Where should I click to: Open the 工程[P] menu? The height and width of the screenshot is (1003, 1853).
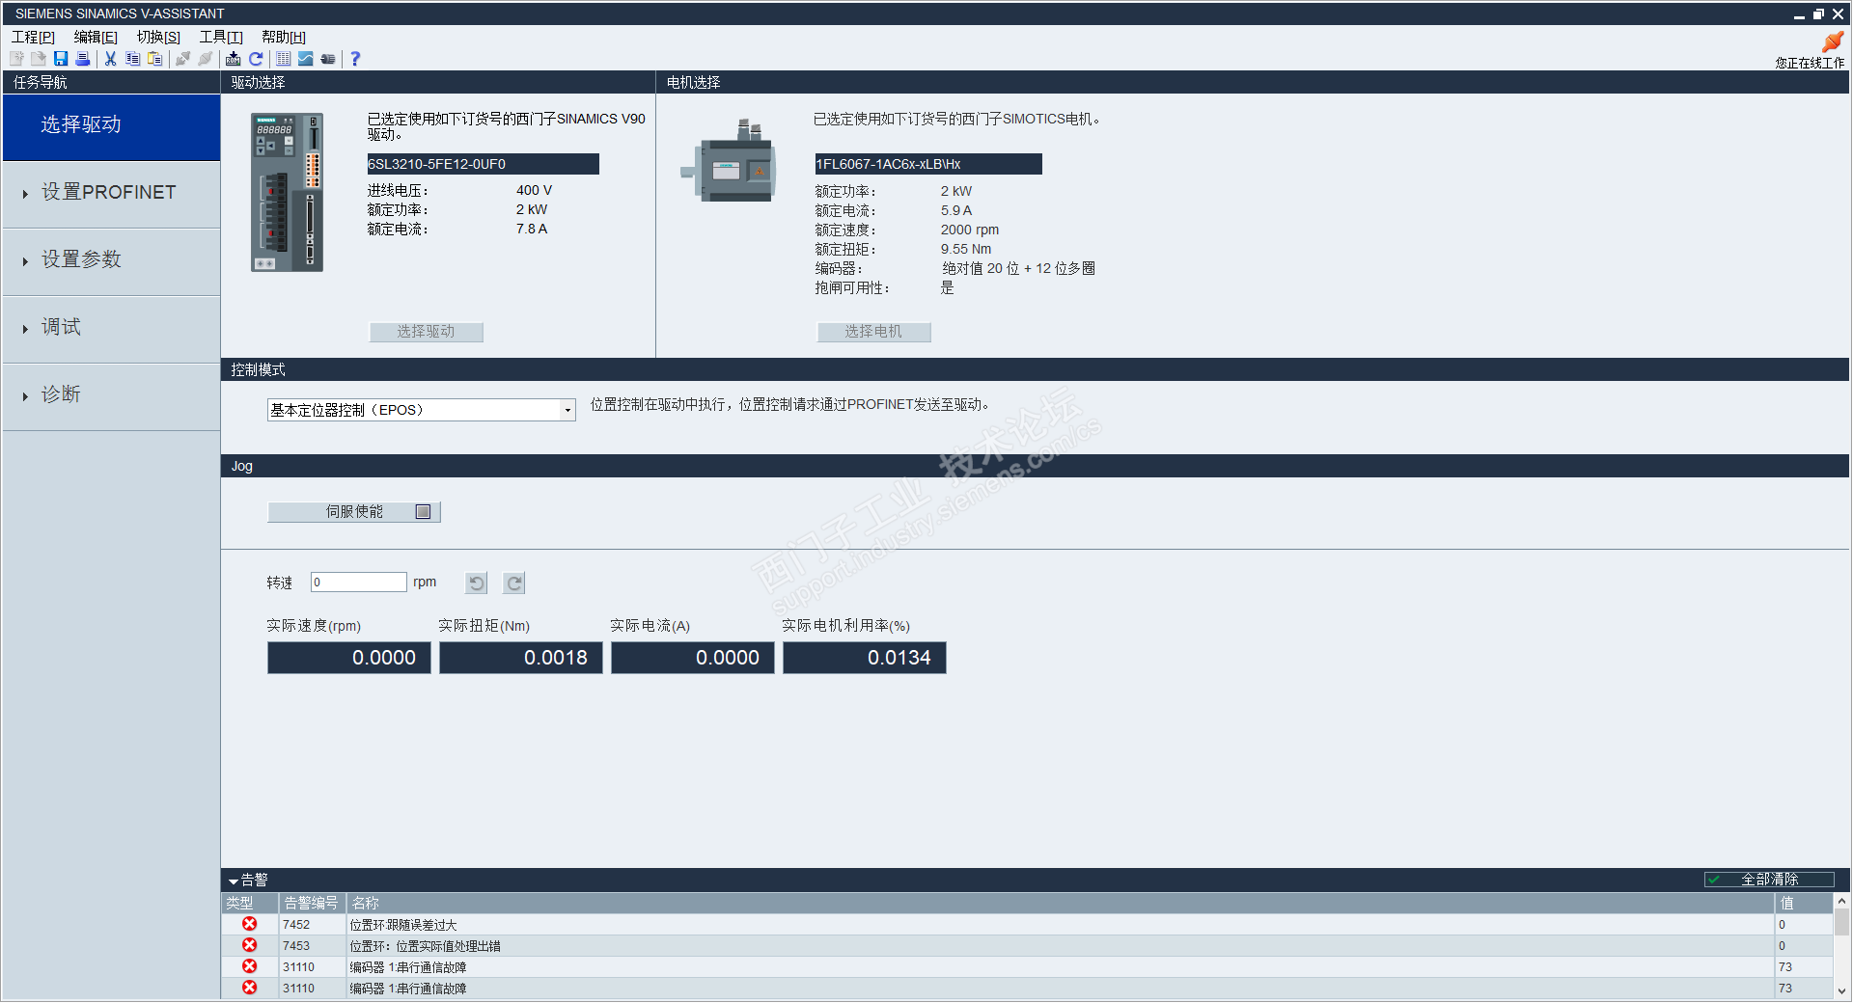click(x=33, y=37)
